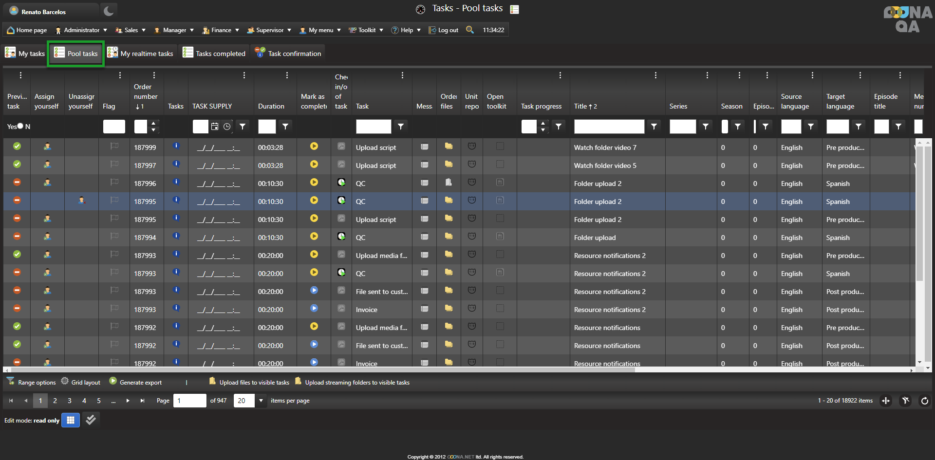Toggle edit mode grid button
The width and height of the screenshot is (935, 460).
click(x=71, y=420)
